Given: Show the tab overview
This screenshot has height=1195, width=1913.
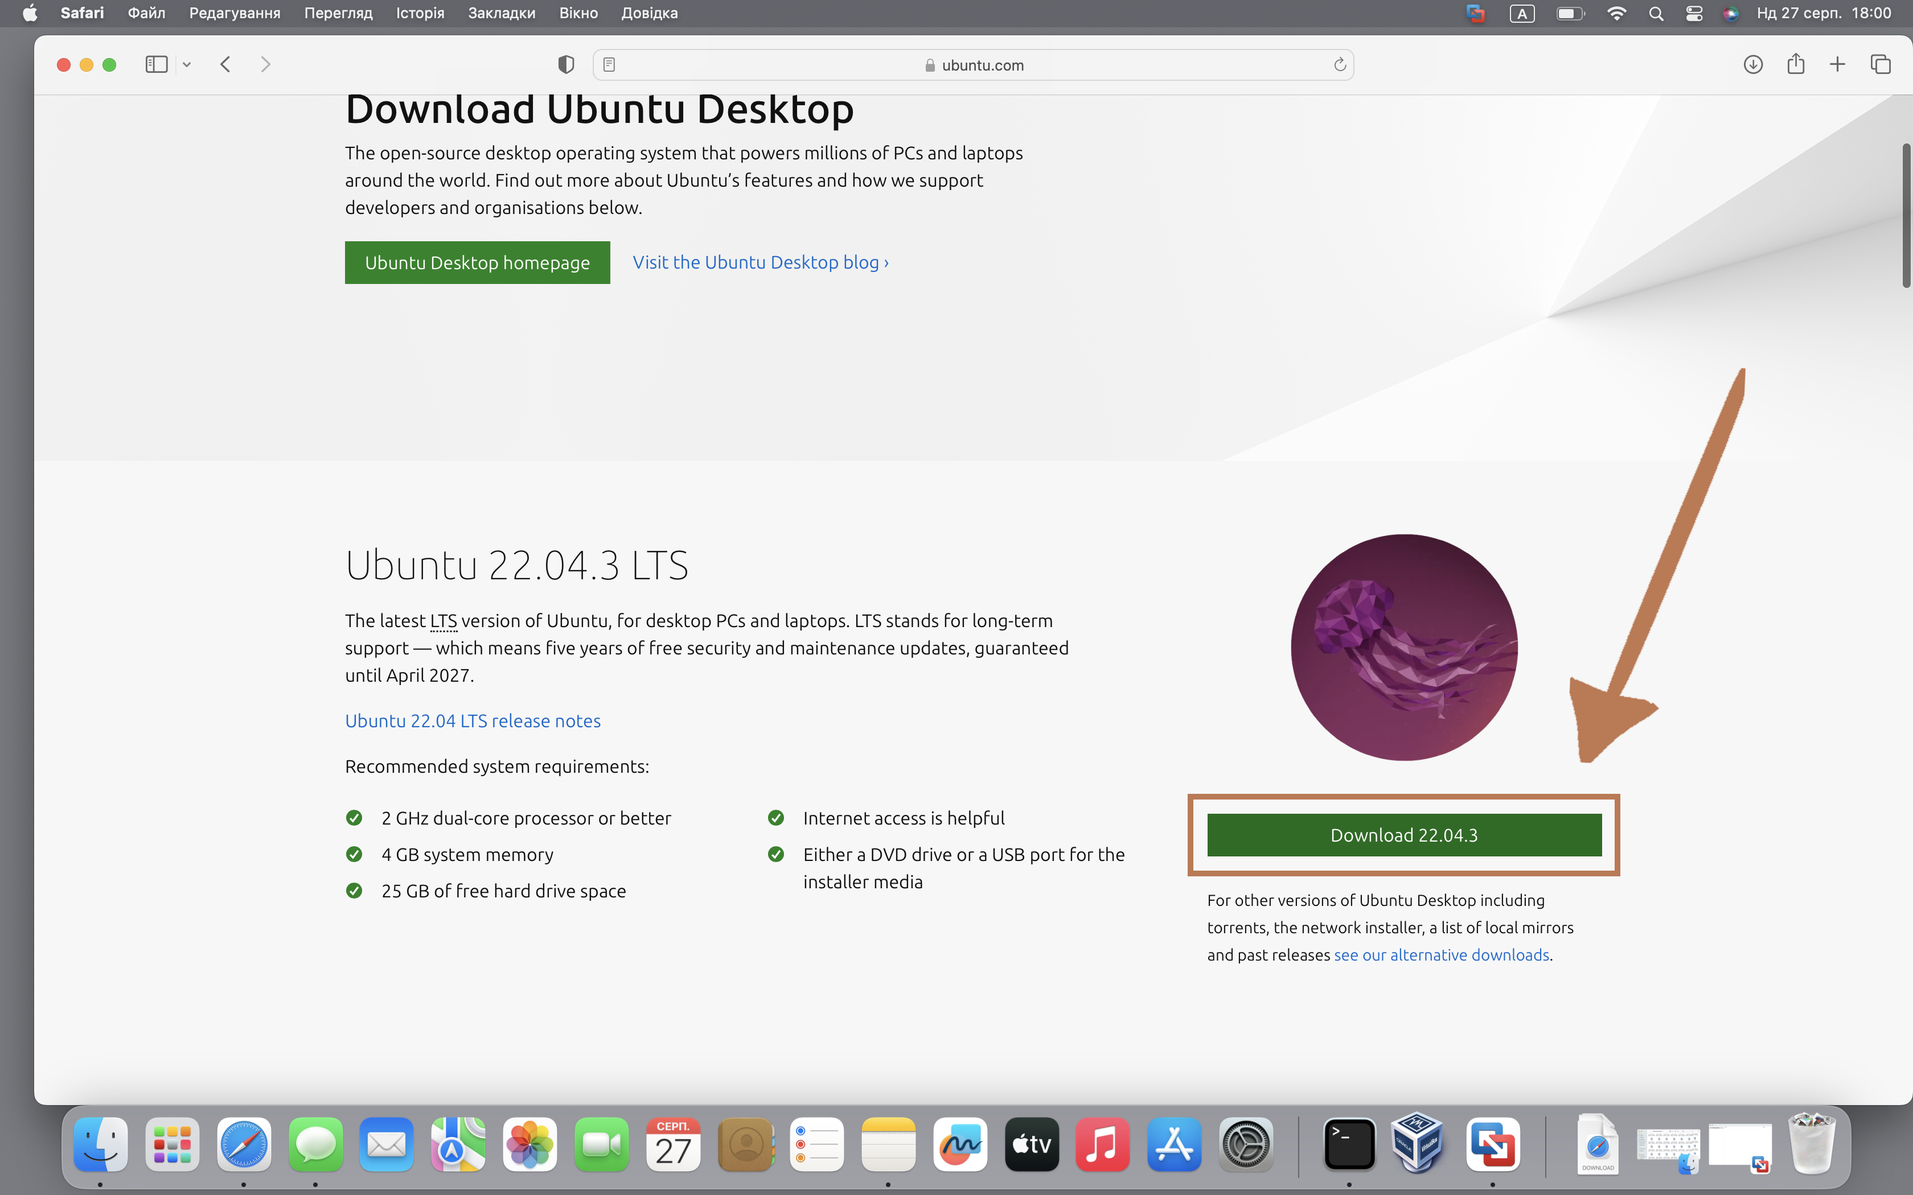Looking at the screenshot, I should coord(1881,65).
